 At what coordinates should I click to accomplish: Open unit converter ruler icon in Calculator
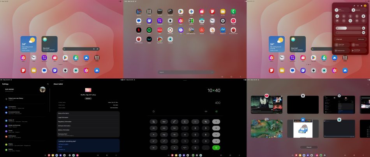pos(206,111)
